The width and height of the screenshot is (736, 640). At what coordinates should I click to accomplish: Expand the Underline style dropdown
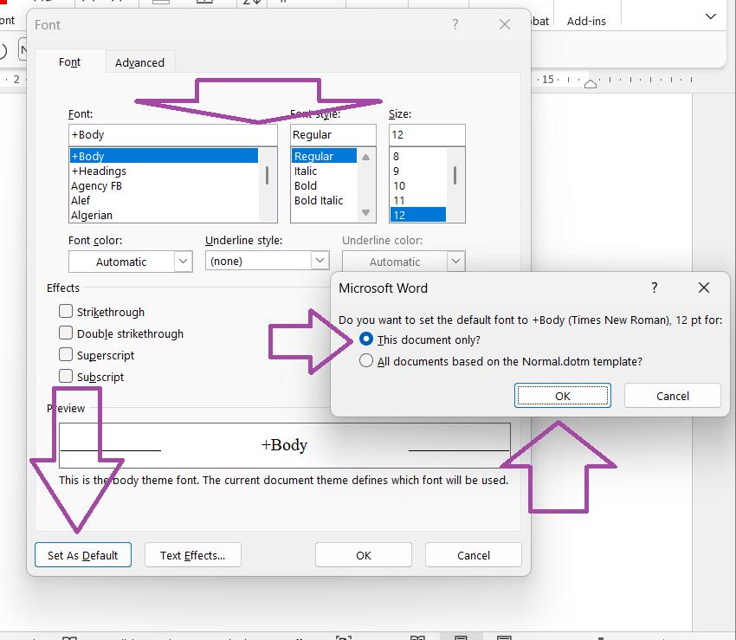point(320,261)
